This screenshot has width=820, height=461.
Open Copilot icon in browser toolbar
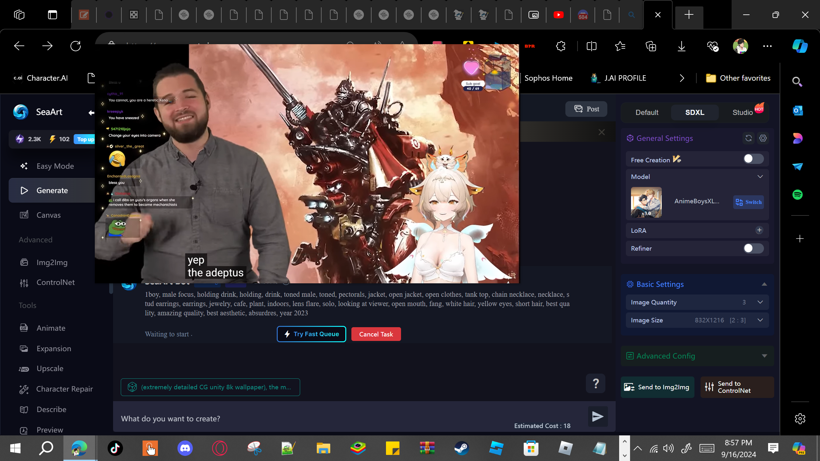[x=800, y=46]
